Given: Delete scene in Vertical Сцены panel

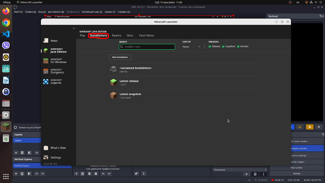Looking at the screenshot, I should click(x=22, y=174).
